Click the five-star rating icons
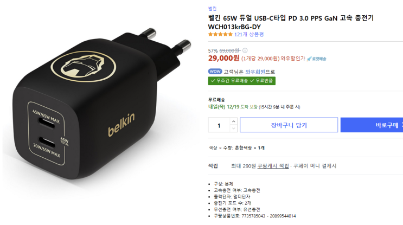 click(220, 34)
